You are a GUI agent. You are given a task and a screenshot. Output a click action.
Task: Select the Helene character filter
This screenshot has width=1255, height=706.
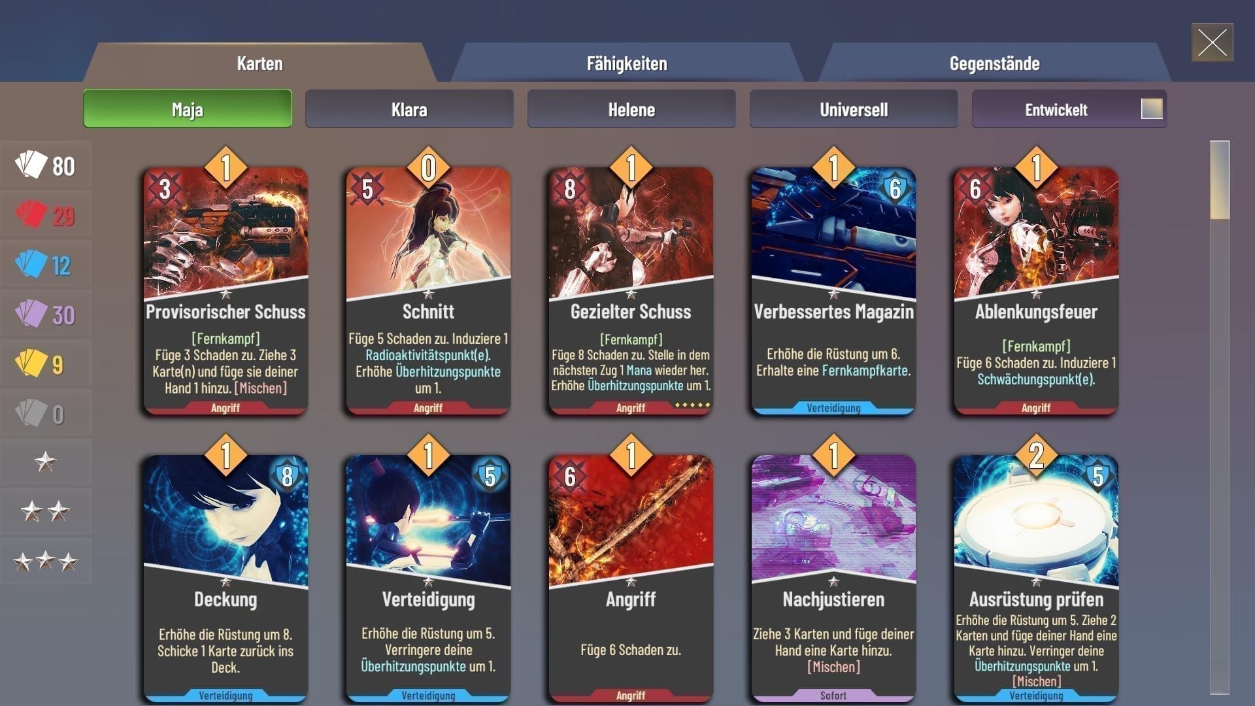tap(631, 109)
